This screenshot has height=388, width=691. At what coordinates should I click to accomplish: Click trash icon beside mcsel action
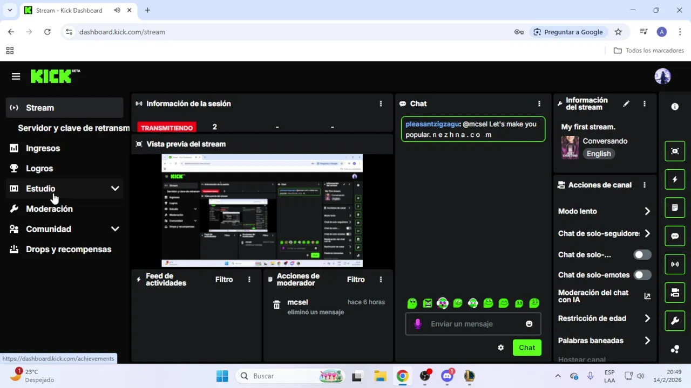[276, 305]
